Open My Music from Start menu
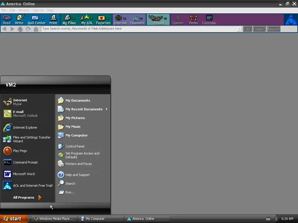This screenshot has height=223, width=298. 83,127
